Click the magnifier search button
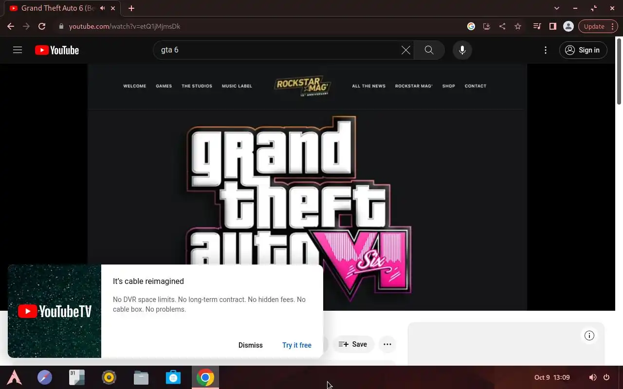The height and width of the screenshot is (389, 623). 429,50
